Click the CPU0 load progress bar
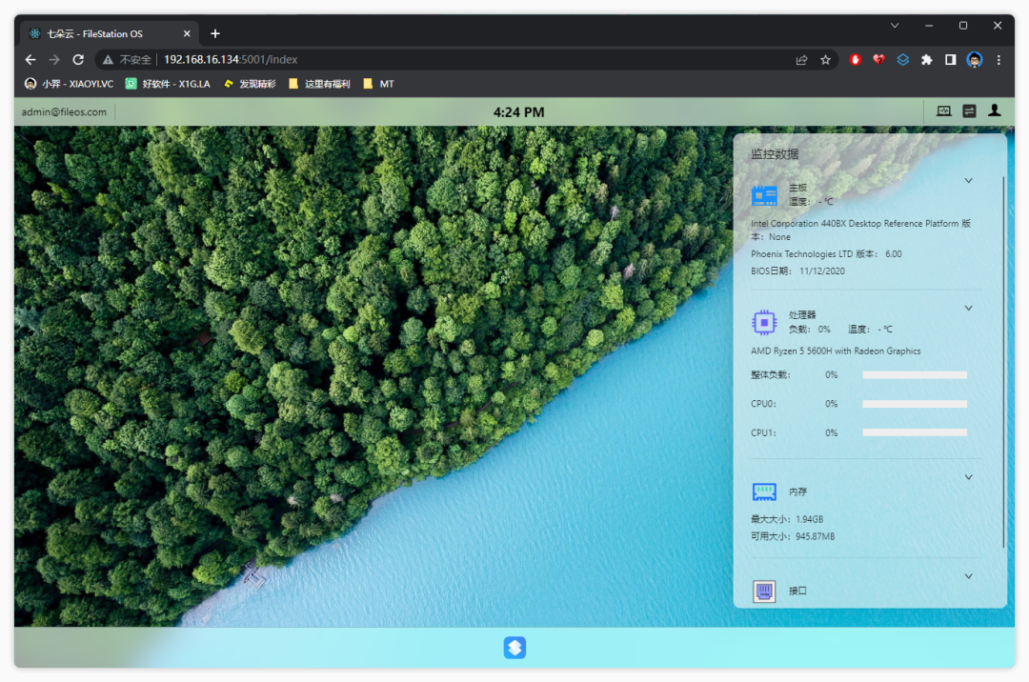The image size is (1029, 682). click(x=915, y=404)
